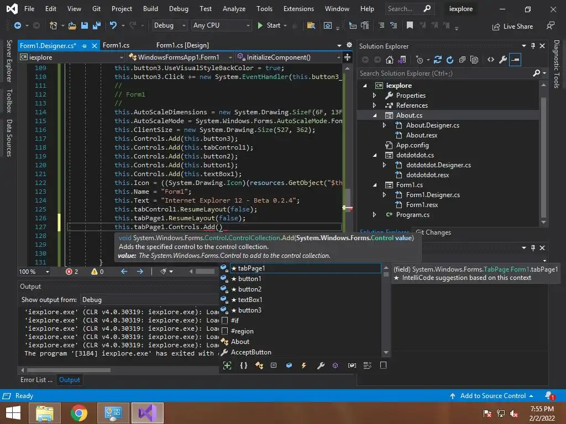Viewport: 566px width, 424px height.
Task: Click the Save All toolbar icon
Action: click(96, 25)
